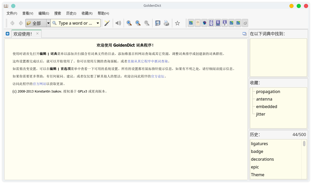The width and height of the screenshot is (312, 184).
Task: Go forward with the right arrow button
Action: pos(21,23)
